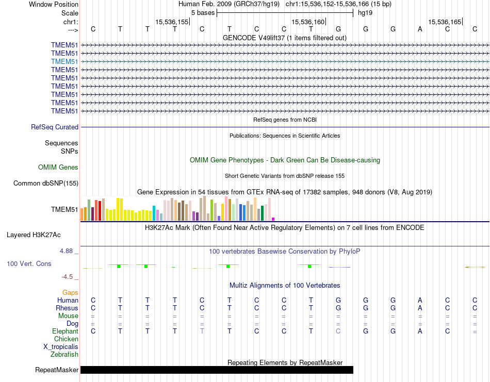Click the Window Position label

[54, 4]
